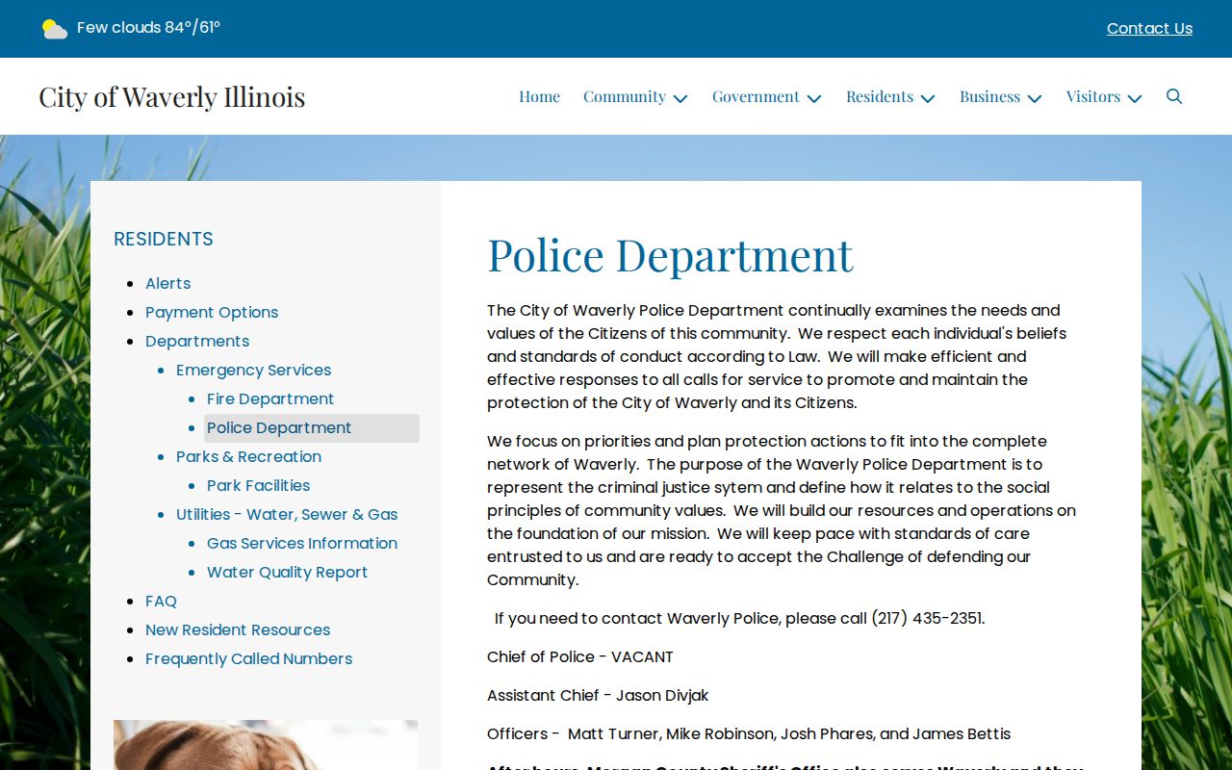Open the Government navigation item

(756, 96)
